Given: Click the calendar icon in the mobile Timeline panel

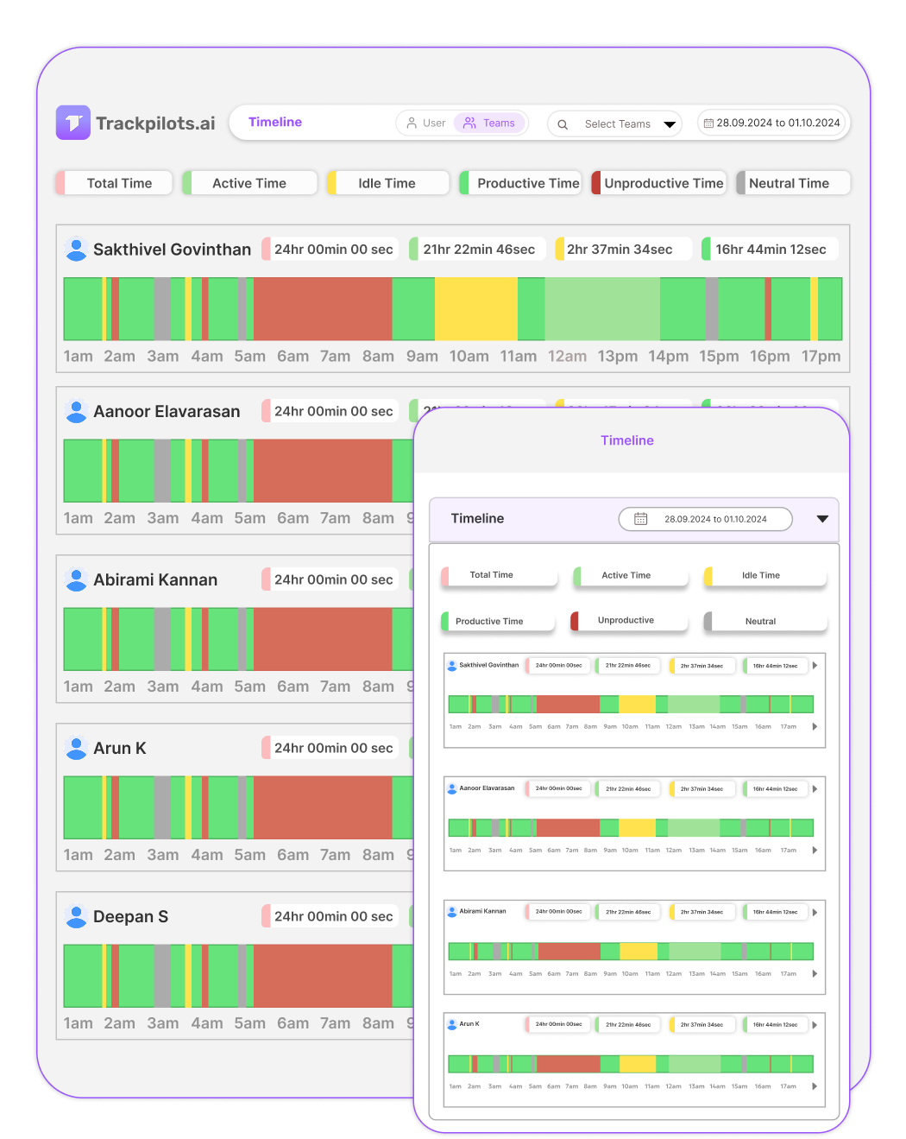Looking at the screenshot, I should [641, 519].
